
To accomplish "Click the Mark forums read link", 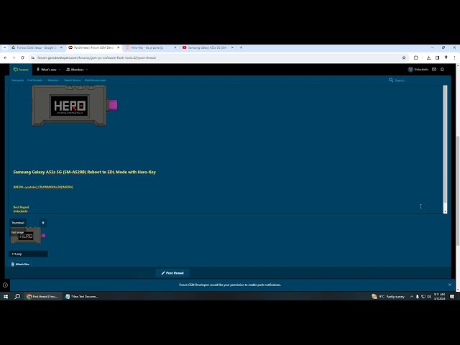I will point(95,80).
